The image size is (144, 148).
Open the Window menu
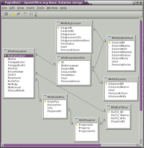52,8
